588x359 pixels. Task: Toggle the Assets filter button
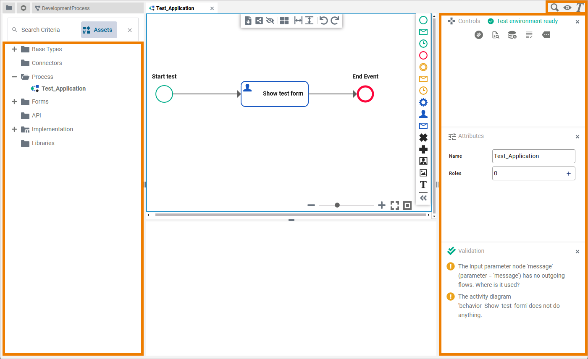click(x=99, y=30)
